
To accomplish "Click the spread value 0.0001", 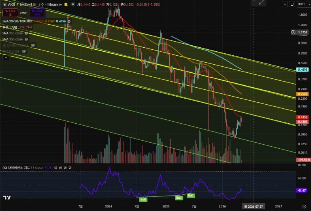I will [23, 13].
